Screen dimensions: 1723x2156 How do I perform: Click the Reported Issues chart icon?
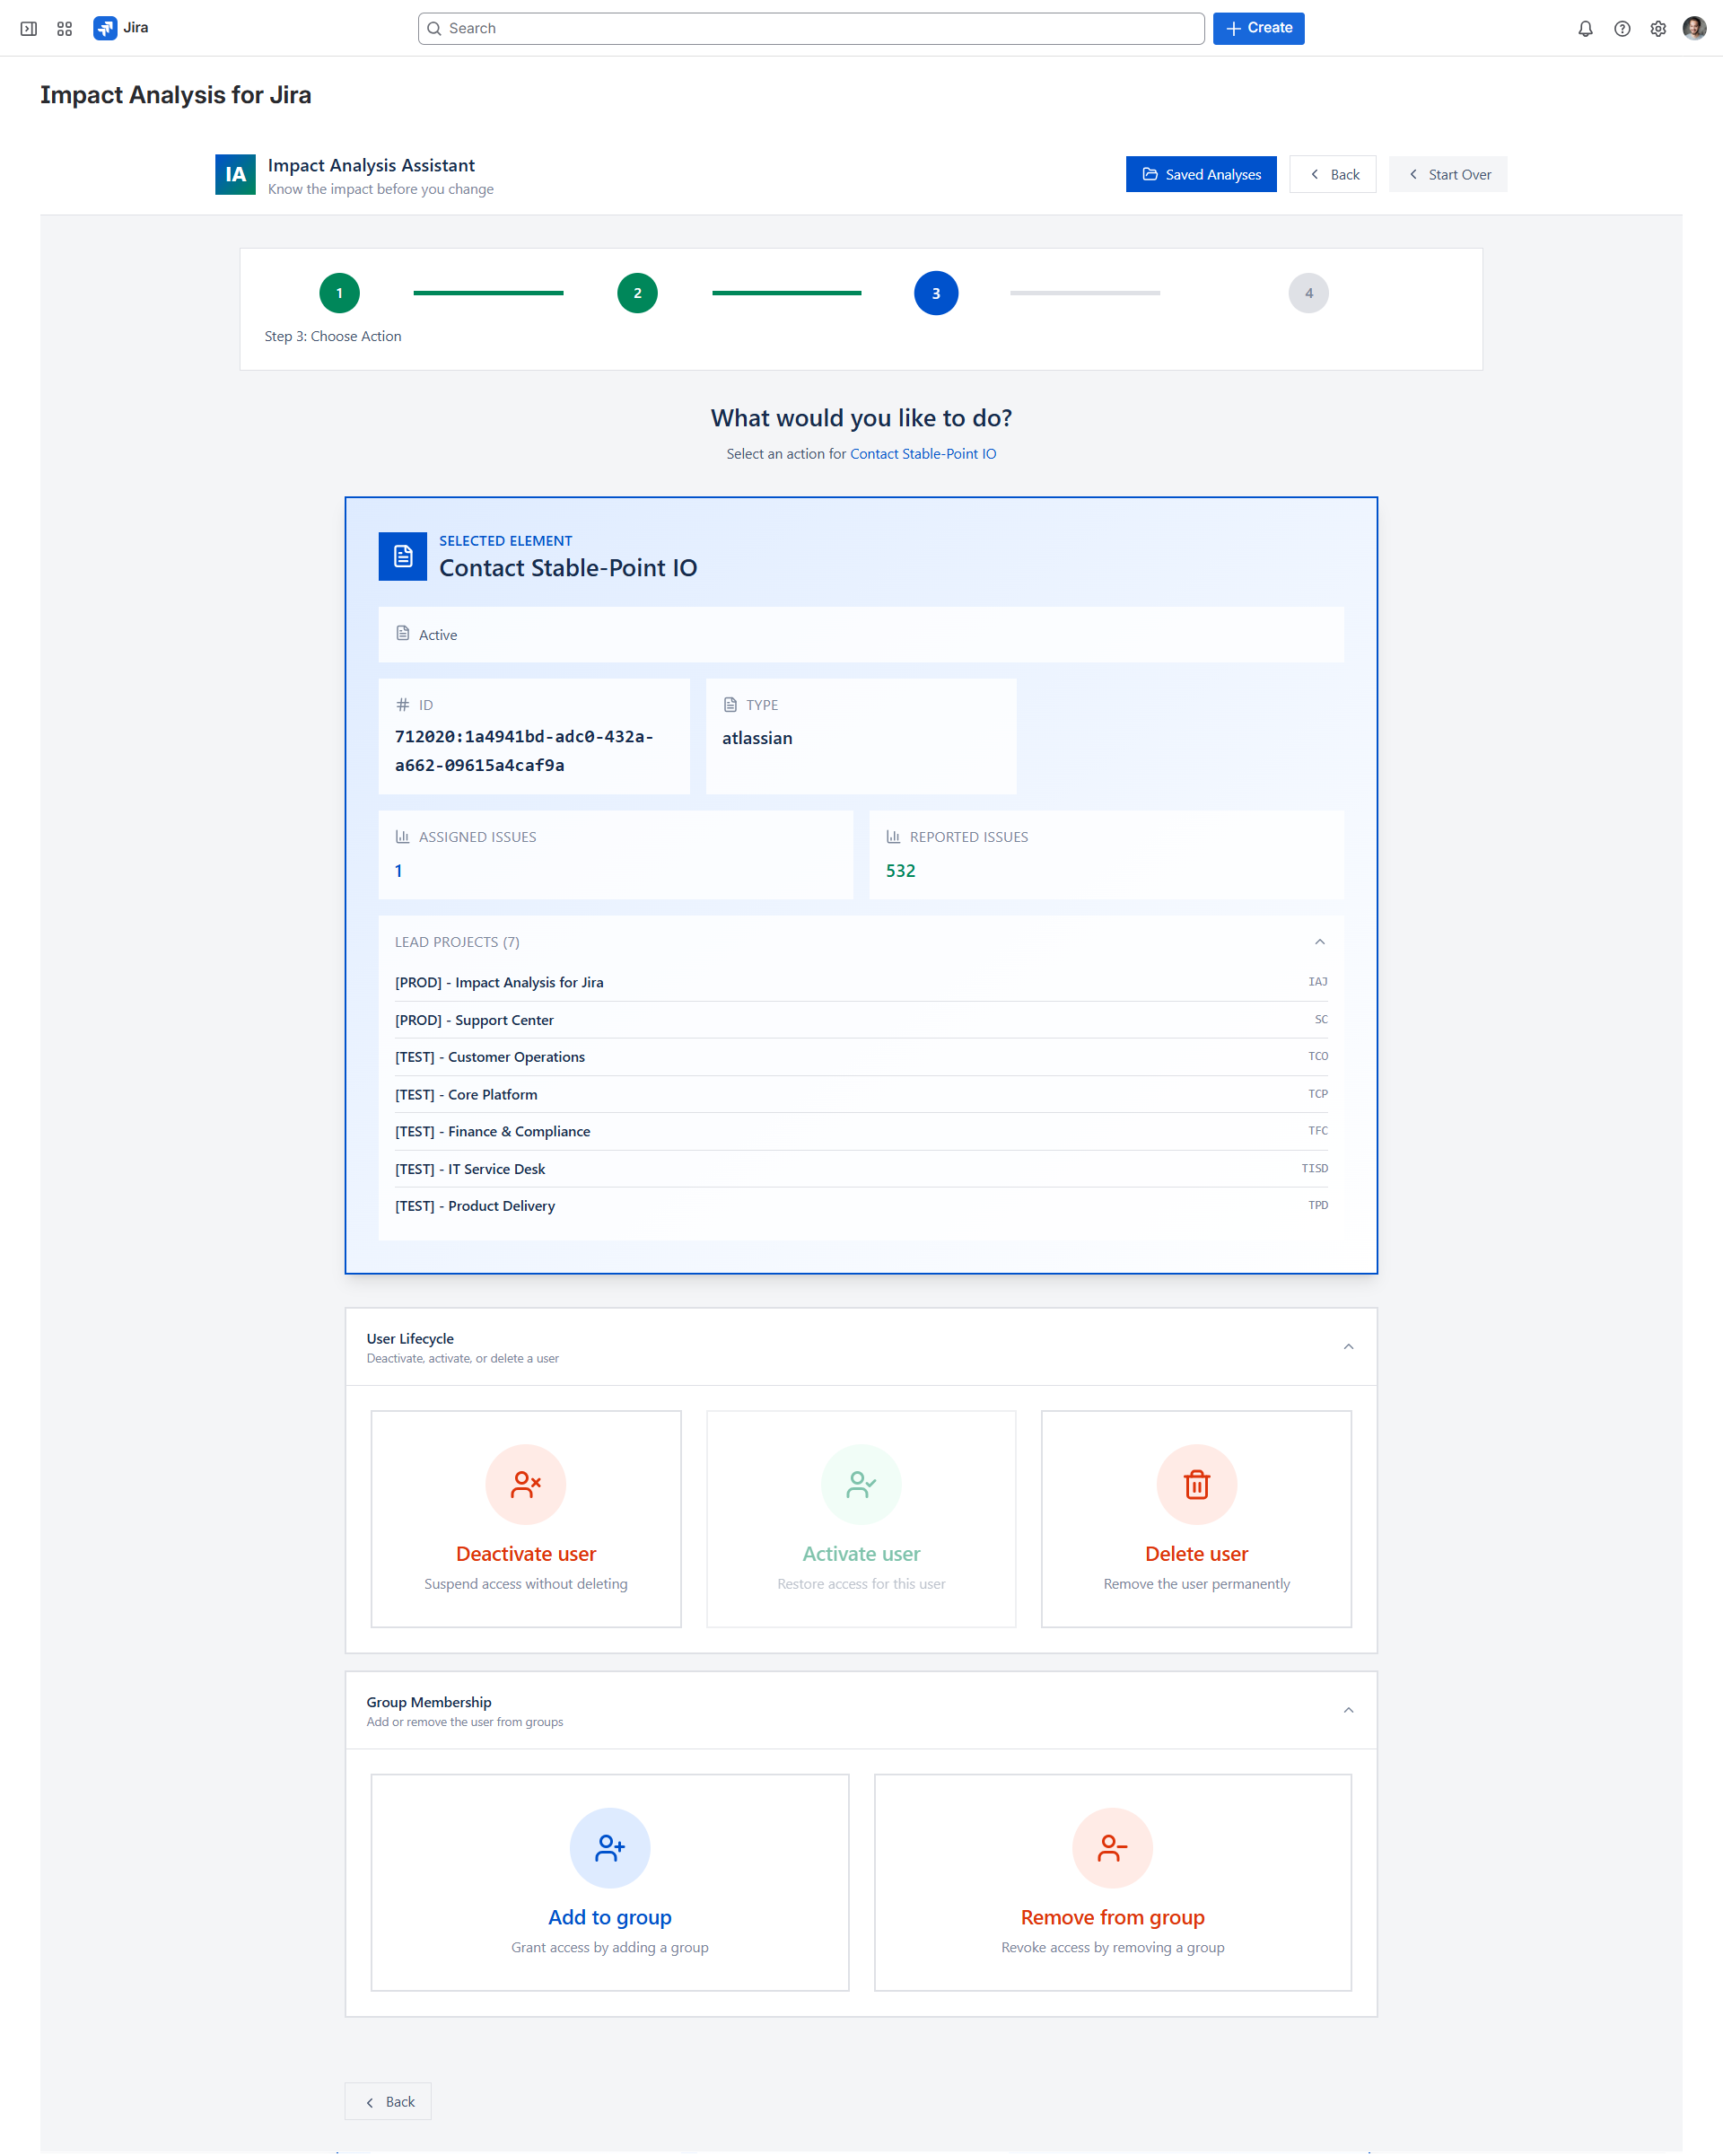pyautogui.click(x=894, y=837)
